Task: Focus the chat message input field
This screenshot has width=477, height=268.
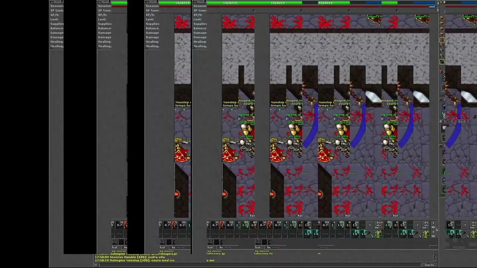Action: pyautogui.click(x=260, y=265)
